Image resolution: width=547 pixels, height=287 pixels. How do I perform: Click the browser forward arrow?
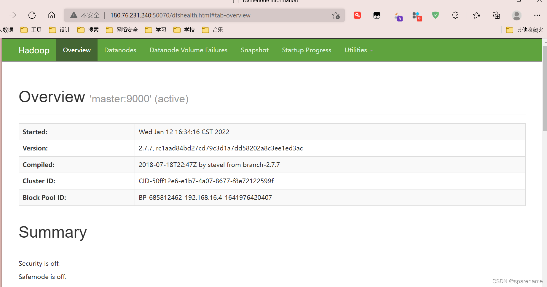click(x=12, y=15)
